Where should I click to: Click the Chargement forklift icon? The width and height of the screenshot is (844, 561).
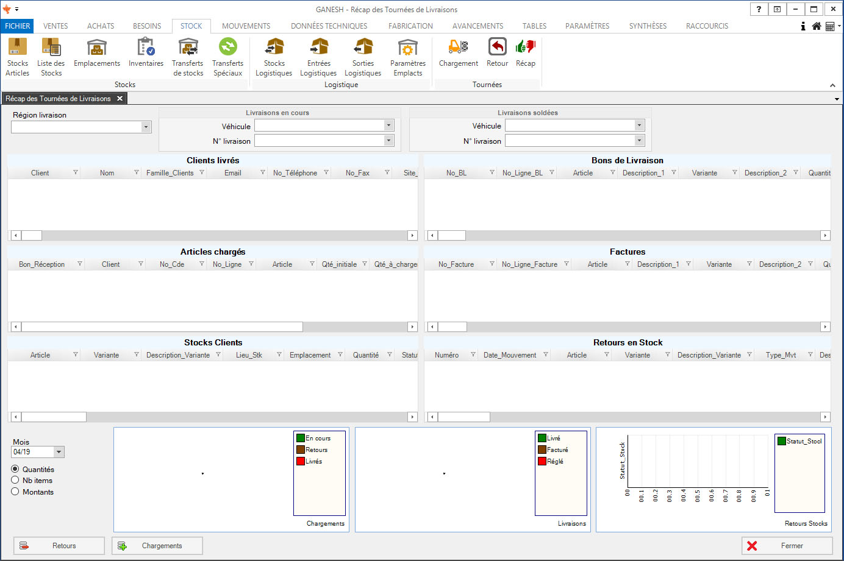tap(458, 48)
